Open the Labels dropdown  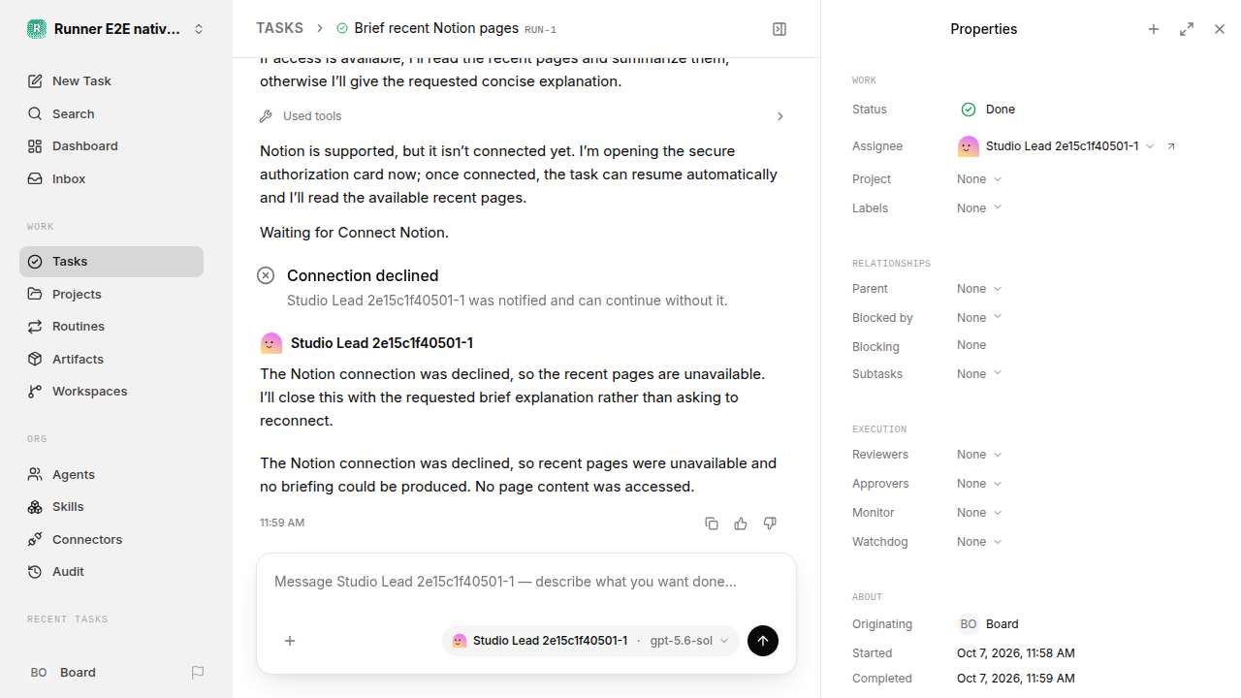click(979, 208)
